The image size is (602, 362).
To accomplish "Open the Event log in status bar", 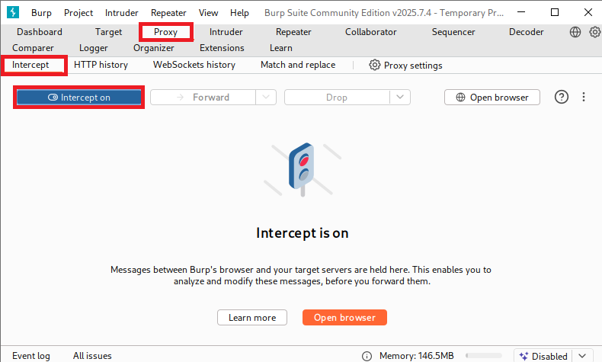I will pos(31,356).
